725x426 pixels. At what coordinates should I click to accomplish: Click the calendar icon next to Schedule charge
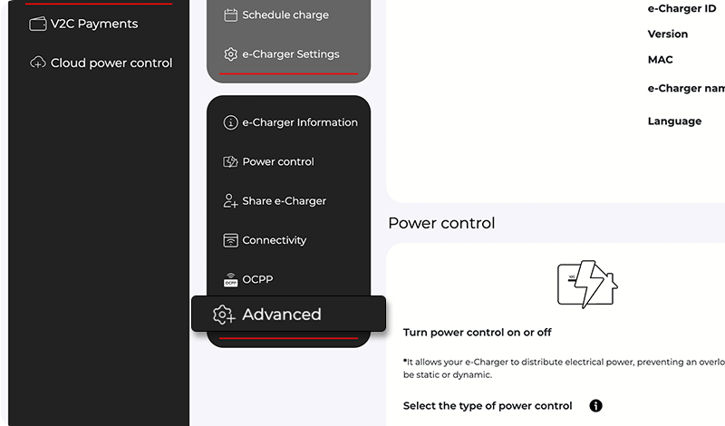[x=230, y=15]
